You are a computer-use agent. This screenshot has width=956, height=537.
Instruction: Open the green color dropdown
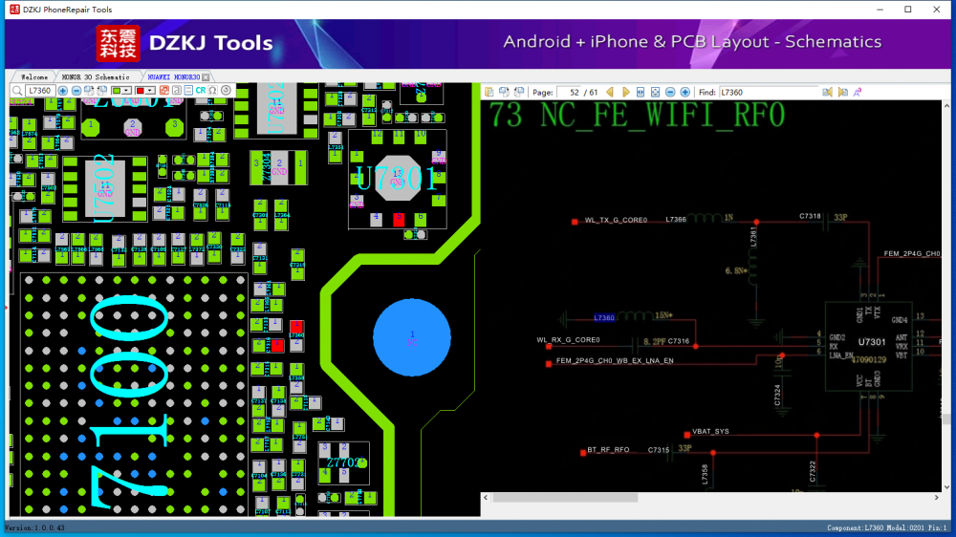click(x=128, y=91)
